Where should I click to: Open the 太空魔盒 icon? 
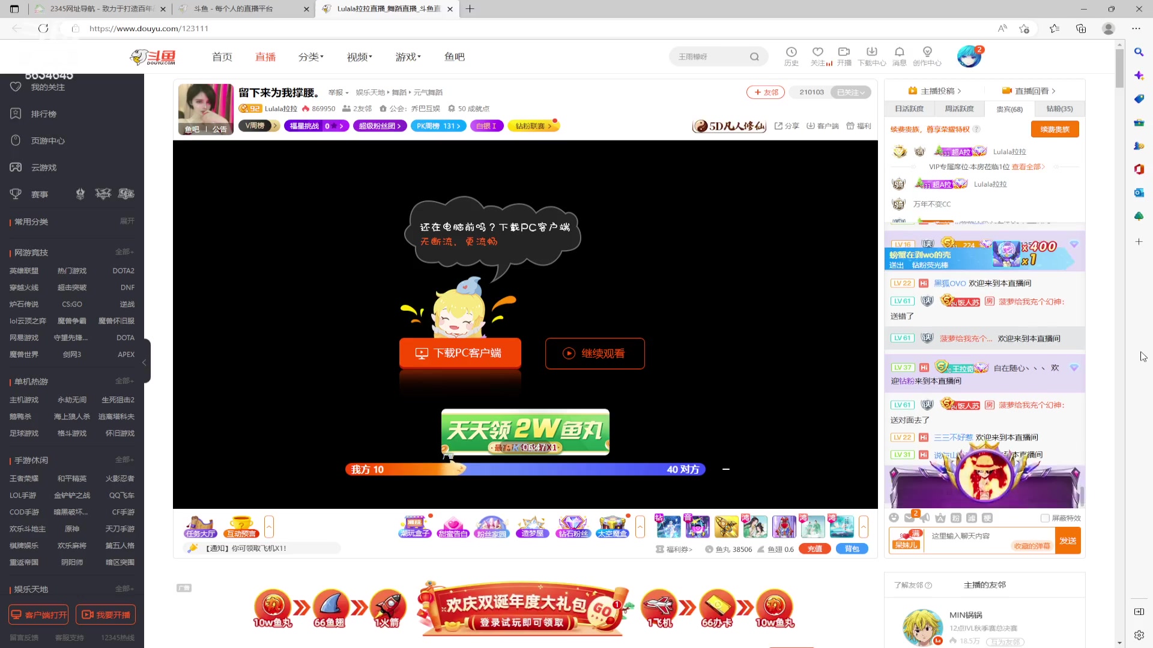[613, 525]
